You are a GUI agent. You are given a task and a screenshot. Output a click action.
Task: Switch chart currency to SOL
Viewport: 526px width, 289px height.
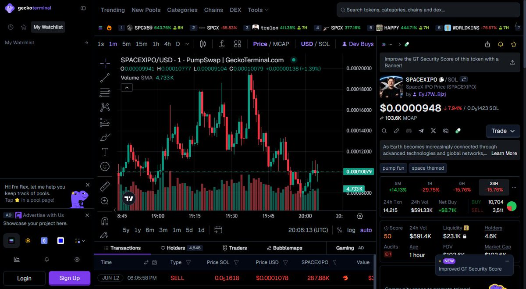click(x=324, y=44)
